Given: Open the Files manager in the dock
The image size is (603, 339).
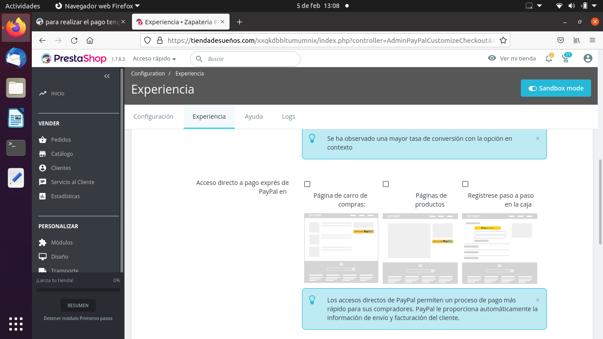Looking at the screenshot, I should click(x=16, y=88).
